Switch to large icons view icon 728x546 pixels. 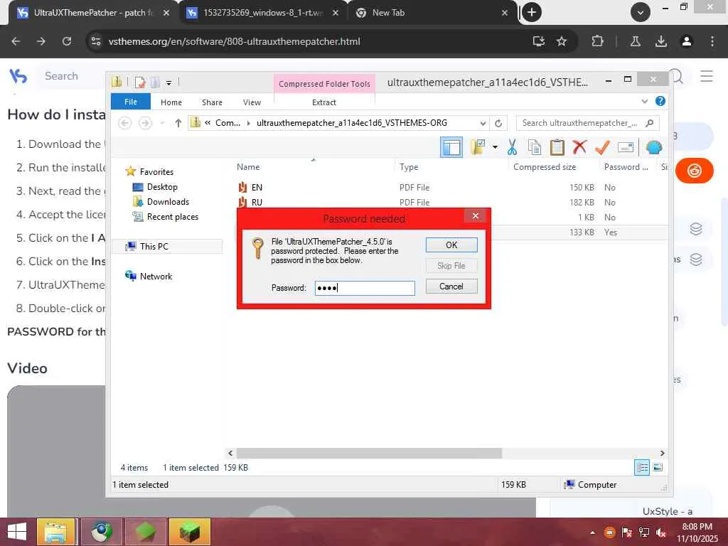pyautogui.click(x=658, y=468)
